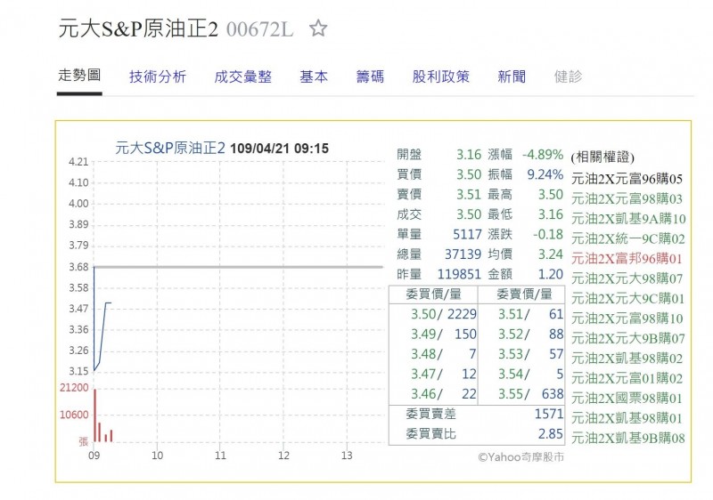Screen dimensions: 713x500
Task: Click the favorite star icon beside 00672L
Action: (318, 28)
